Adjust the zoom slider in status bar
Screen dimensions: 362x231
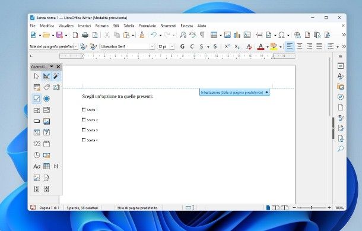point(312,208)
